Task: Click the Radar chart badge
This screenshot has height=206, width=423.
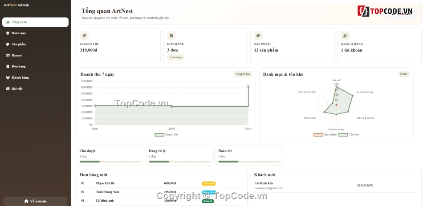Action: [x=404, y=74]
